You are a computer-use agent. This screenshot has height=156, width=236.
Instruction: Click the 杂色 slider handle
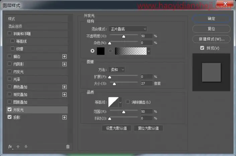pos(110,43)
